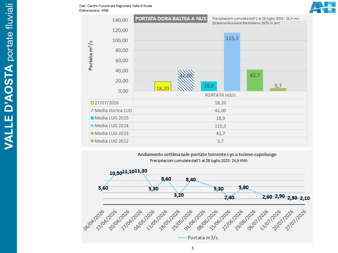
Task: Click the 3,20 data label
Action: click(x=179, y=195)
